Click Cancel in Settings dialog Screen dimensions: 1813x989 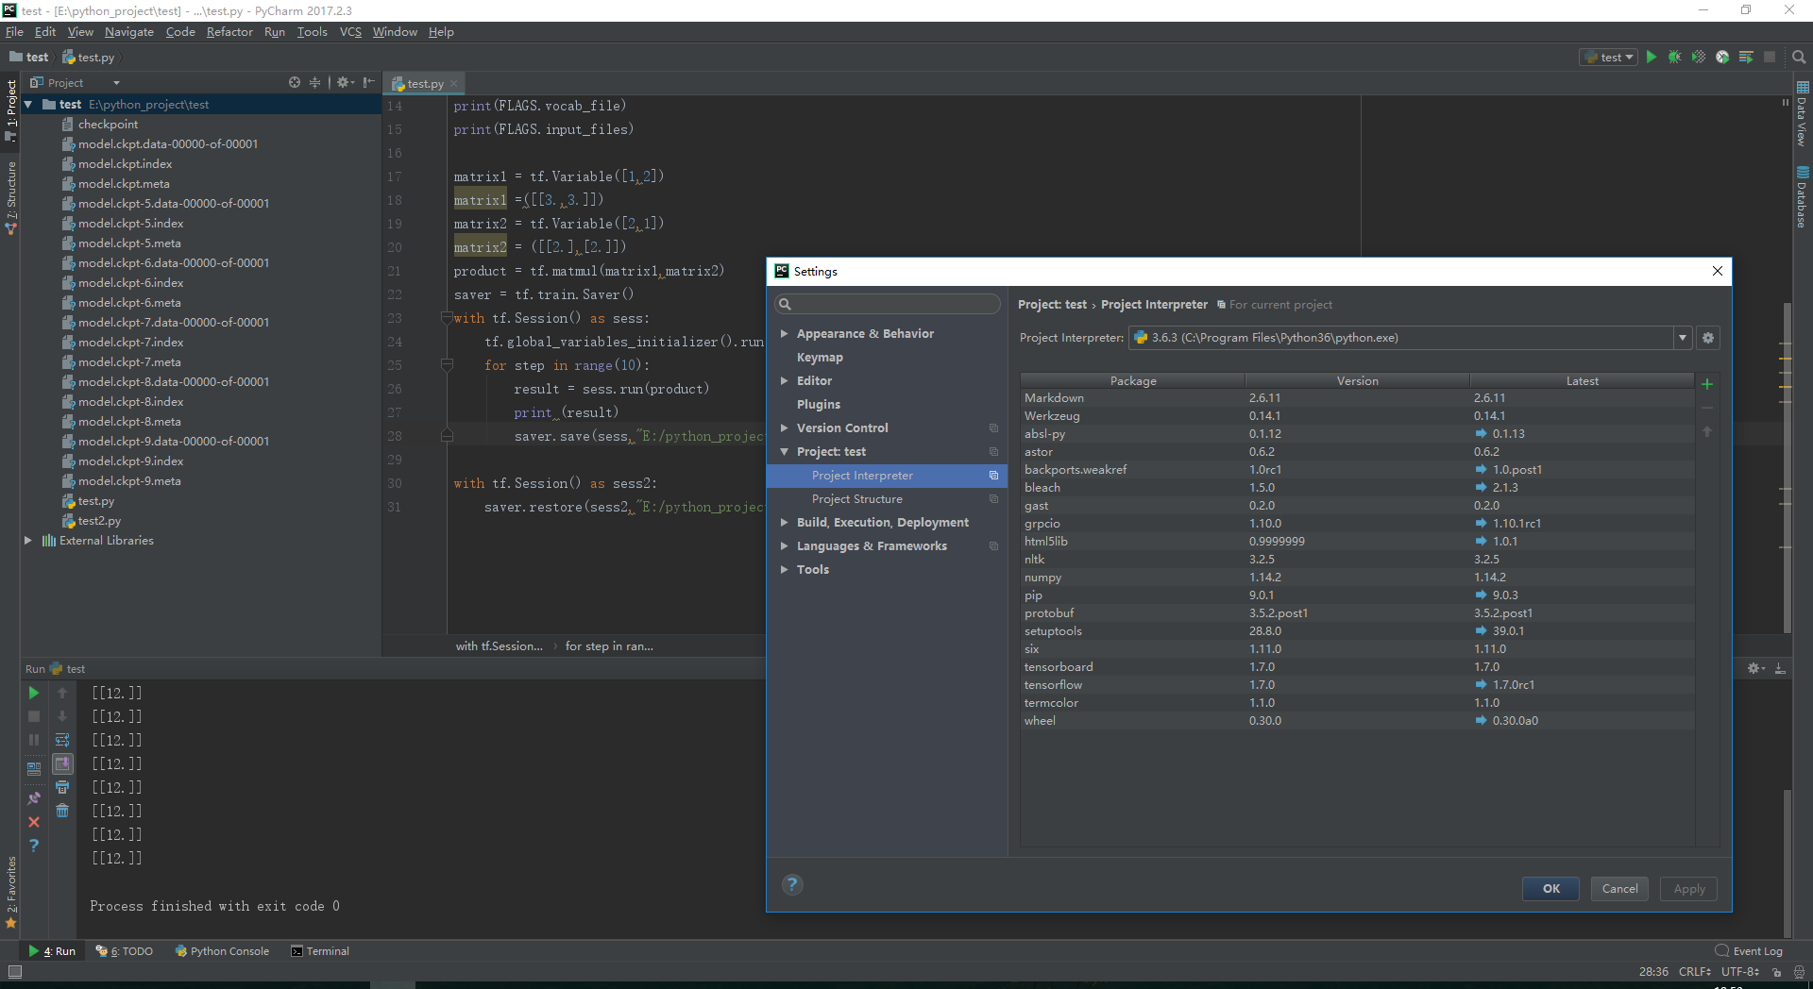(x=1619, y=889)
